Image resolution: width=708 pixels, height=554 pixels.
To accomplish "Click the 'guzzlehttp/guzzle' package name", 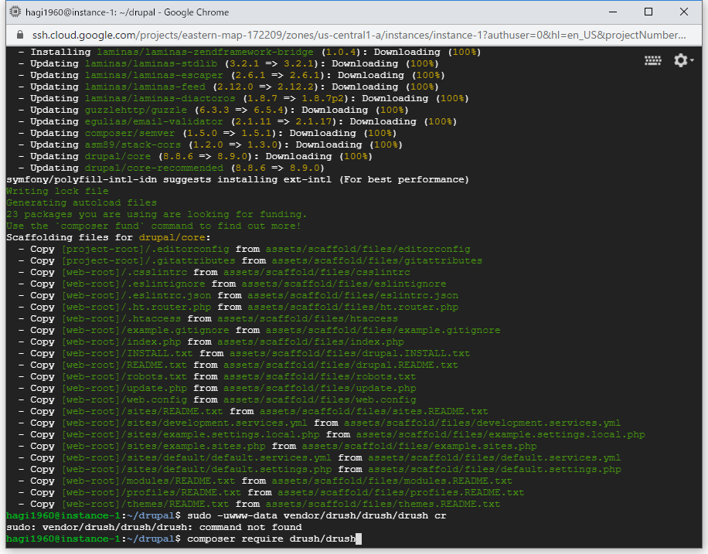I will click(136, 110).
